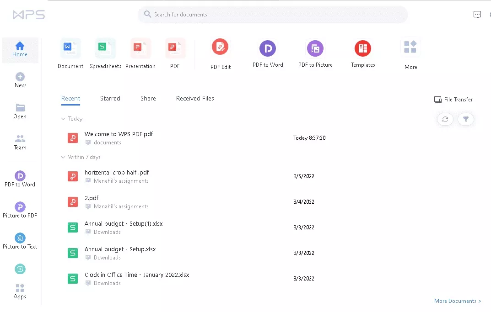Click the WPS logo
This screenshot has height=312, width=491.
29,15
